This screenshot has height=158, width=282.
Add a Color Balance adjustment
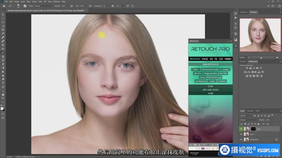[x=249, y=72]
